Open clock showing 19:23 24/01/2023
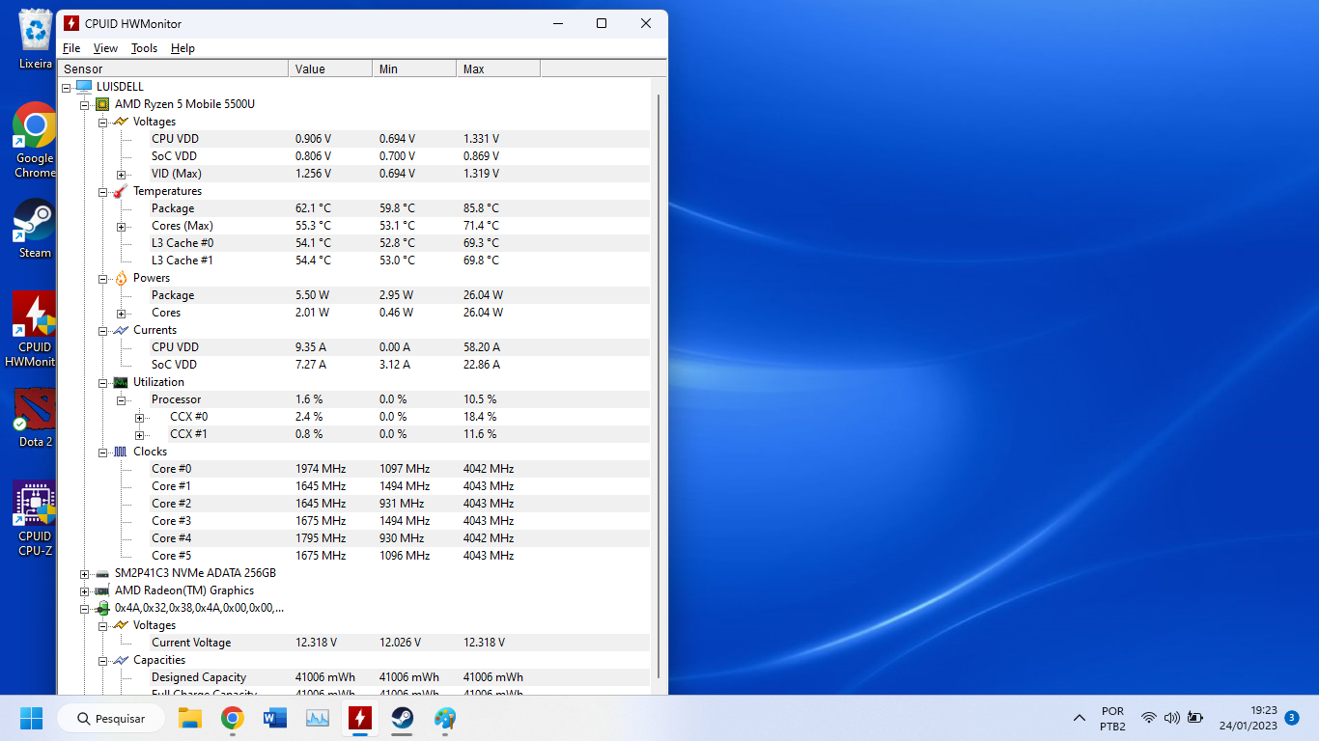Screen dimensions: 1319x741 tap(1248, 718)
